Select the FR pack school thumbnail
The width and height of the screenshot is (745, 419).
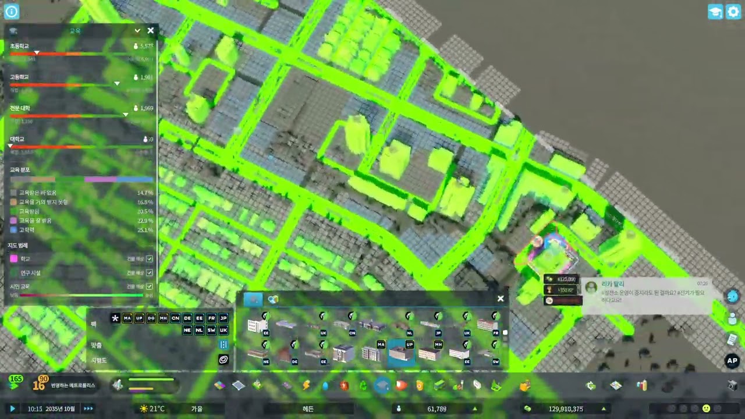pyautogui.click(x=488, y=324)
